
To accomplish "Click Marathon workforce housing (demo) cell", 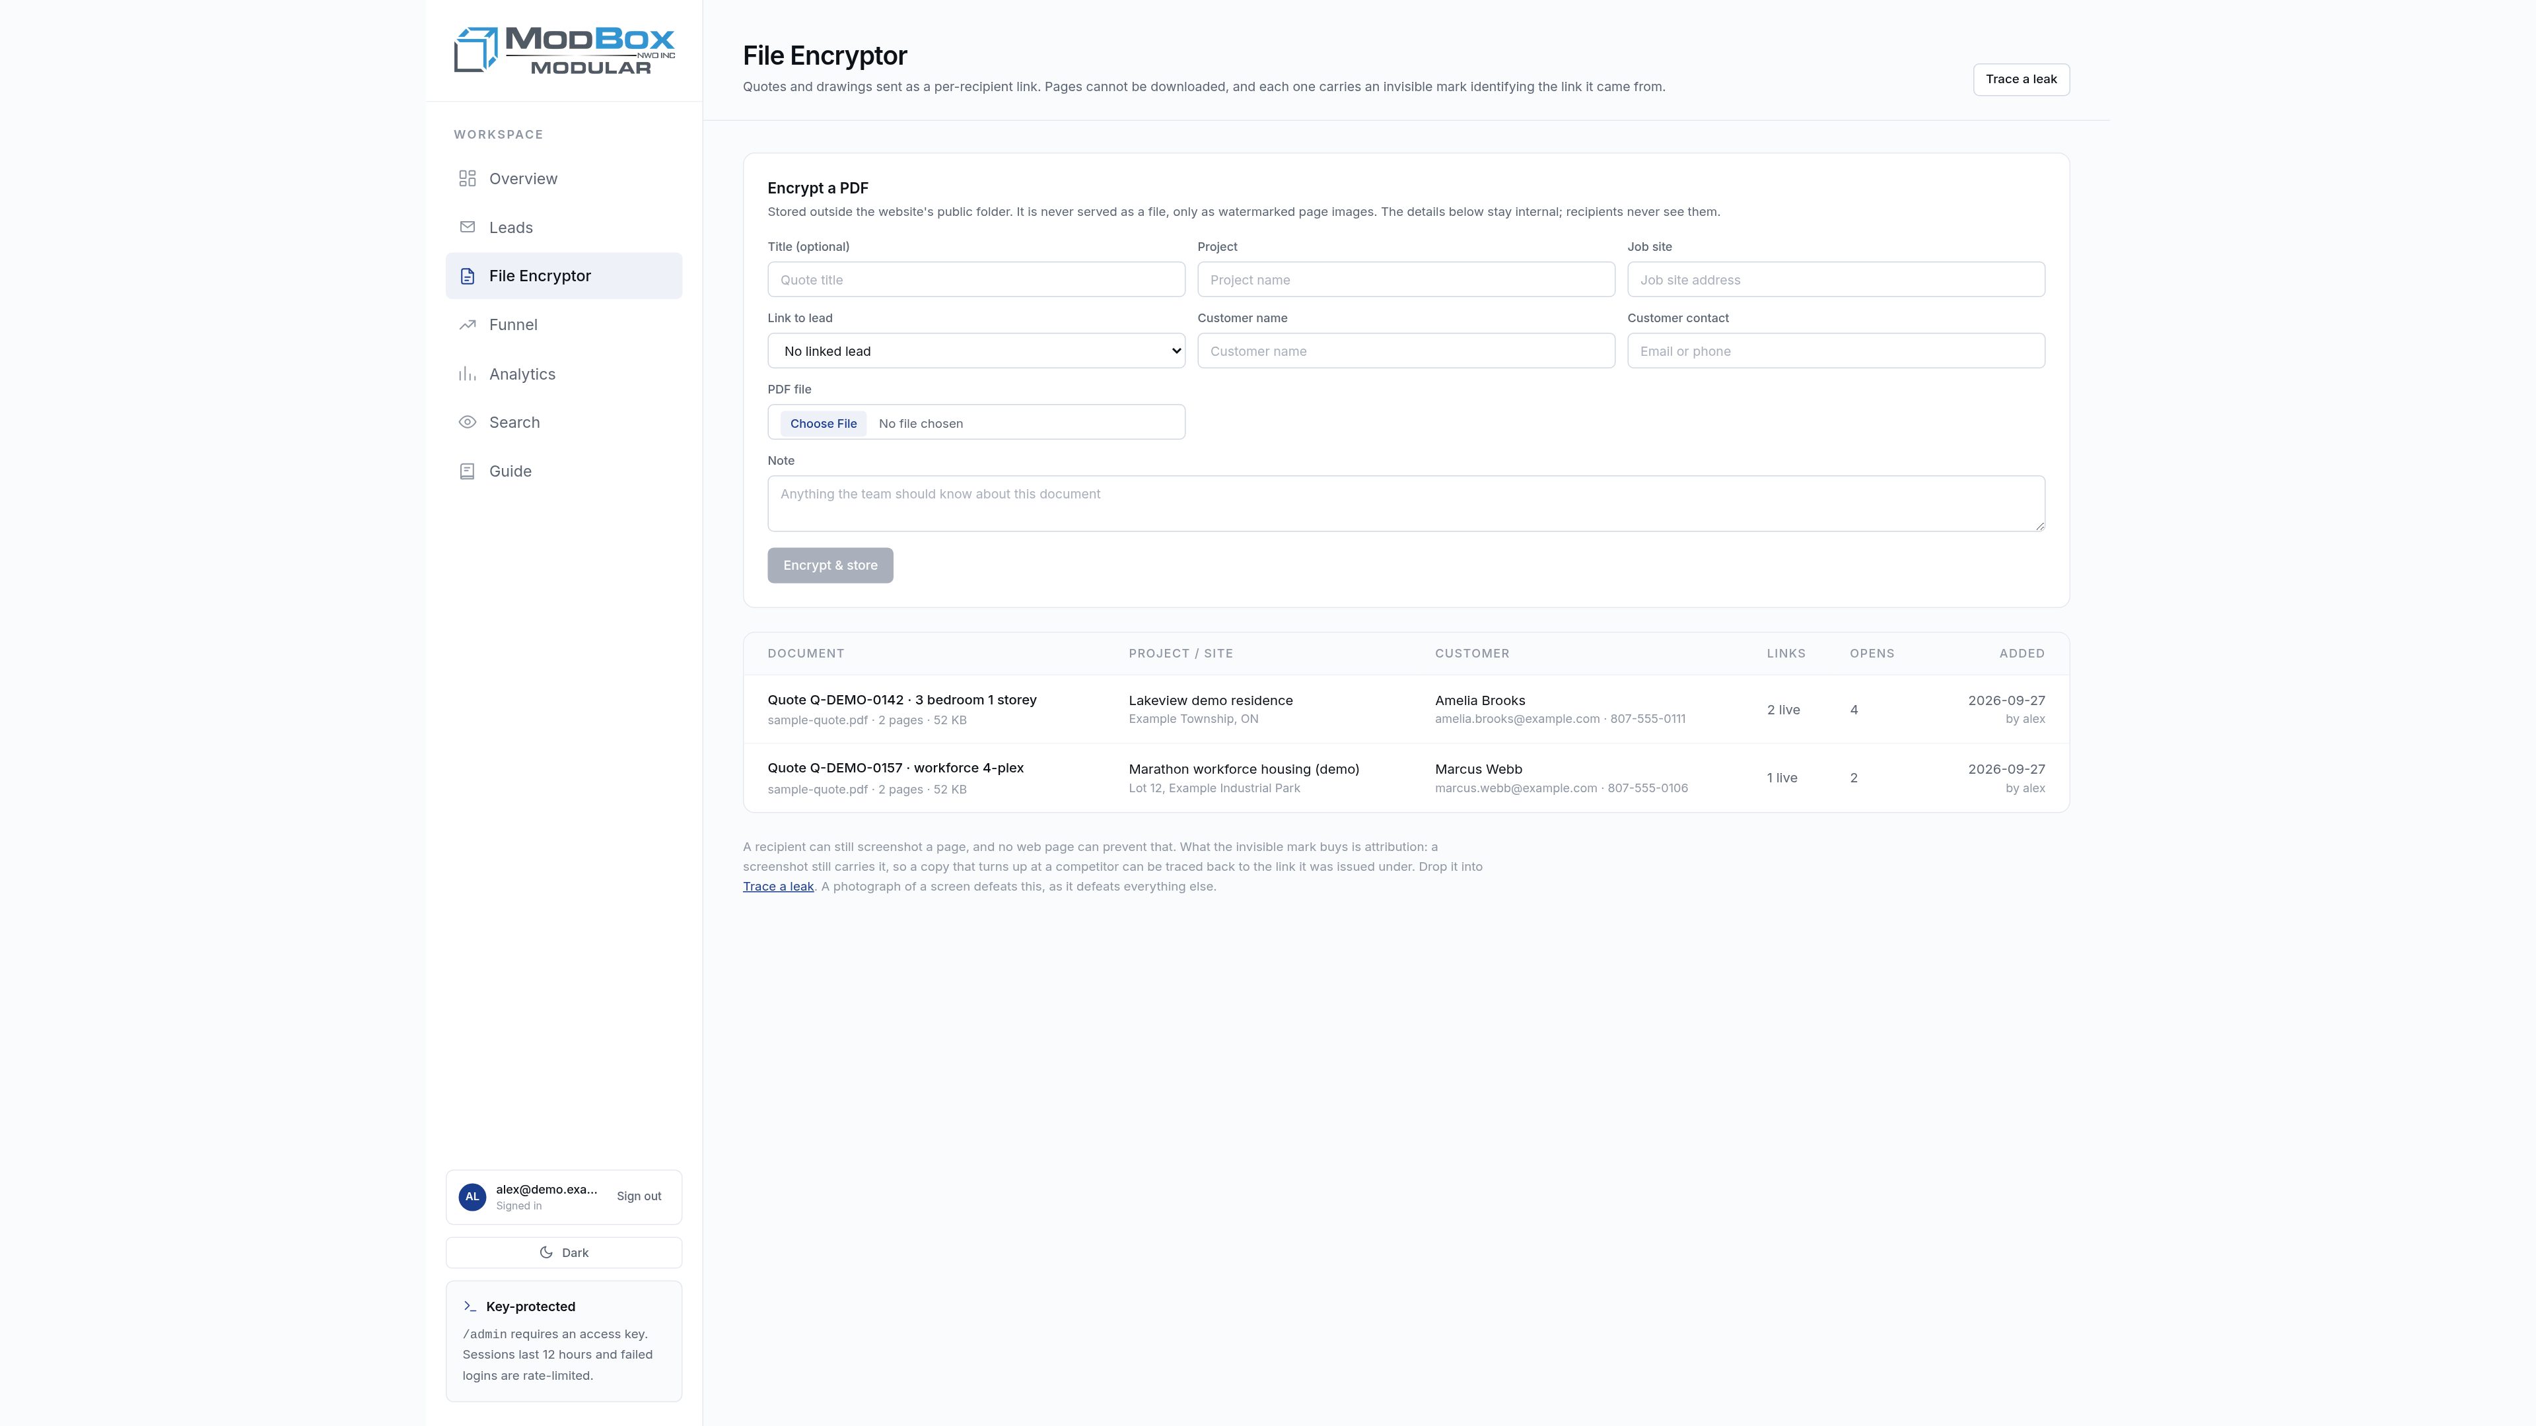I will (x=1244, y=770).
